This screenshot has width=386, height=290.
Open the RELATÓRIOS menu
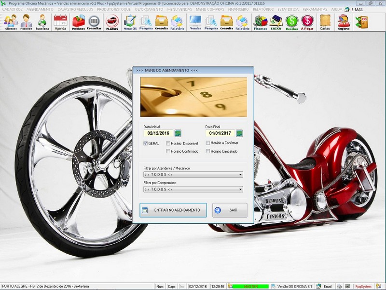264,9
